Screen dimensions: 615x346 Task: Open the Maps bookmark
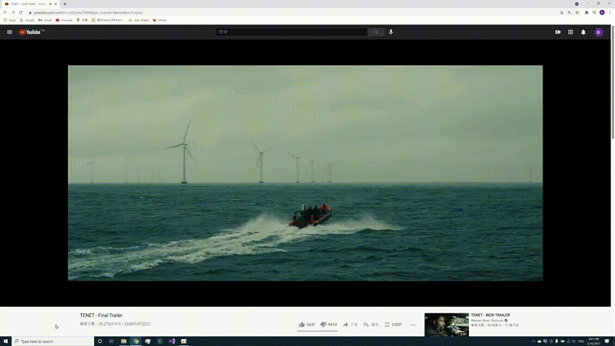pyautogui.click(x=82, y=20)
